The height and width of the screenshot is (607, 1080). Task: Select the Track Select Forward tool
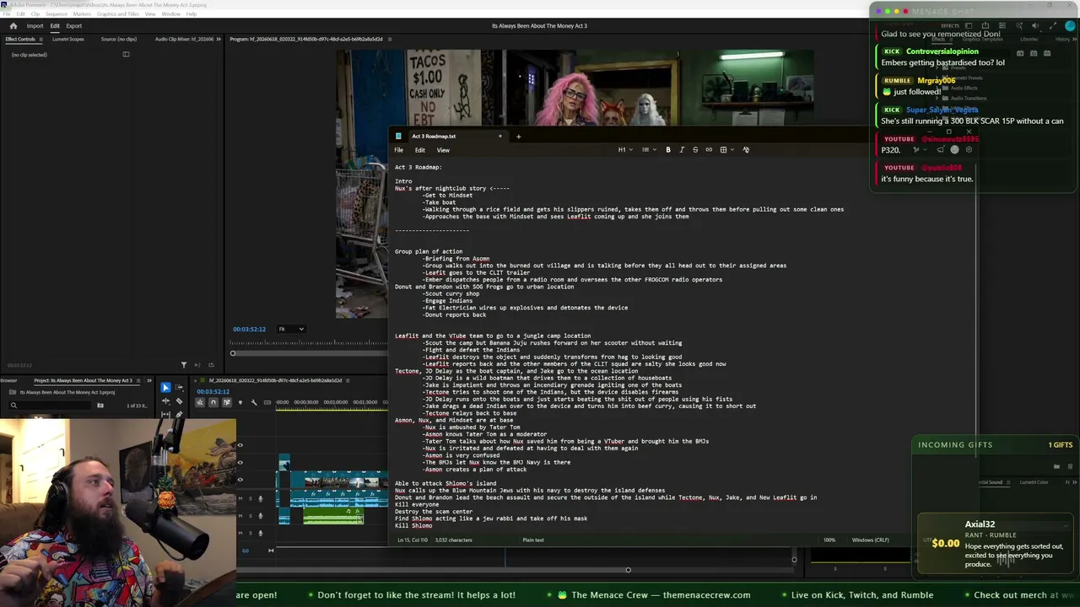point(179,388)
